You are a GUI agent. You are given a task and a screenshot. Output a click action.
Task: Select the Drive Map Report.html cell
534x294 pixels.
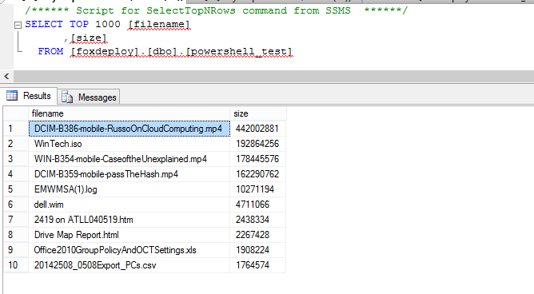[x=129, y=235]
